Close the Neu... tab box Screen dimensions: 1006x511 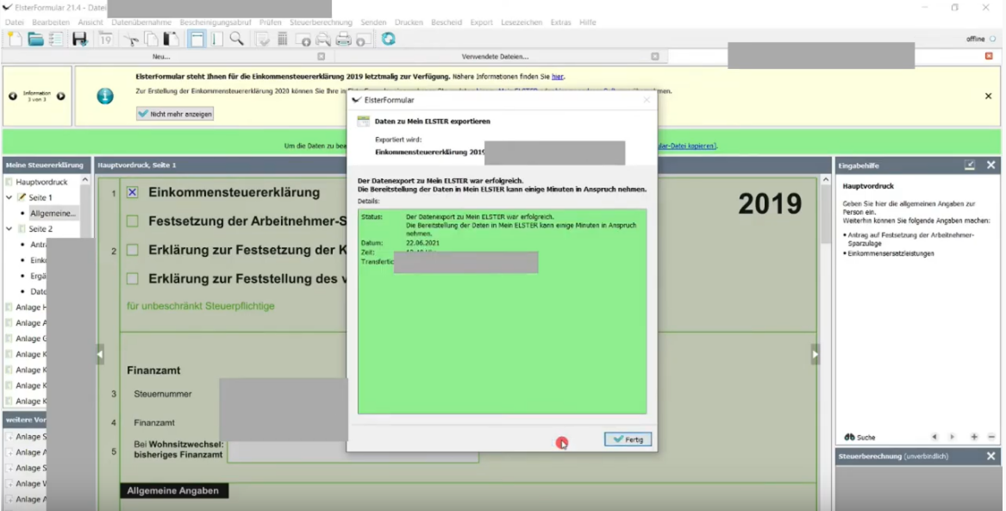click(x=322, y=56)
